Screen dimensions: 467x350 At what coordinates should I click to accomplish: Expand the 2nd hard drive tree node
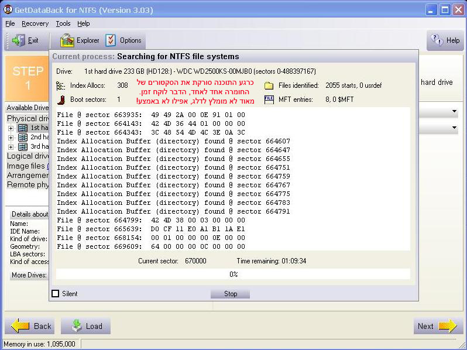click(11, 138)
